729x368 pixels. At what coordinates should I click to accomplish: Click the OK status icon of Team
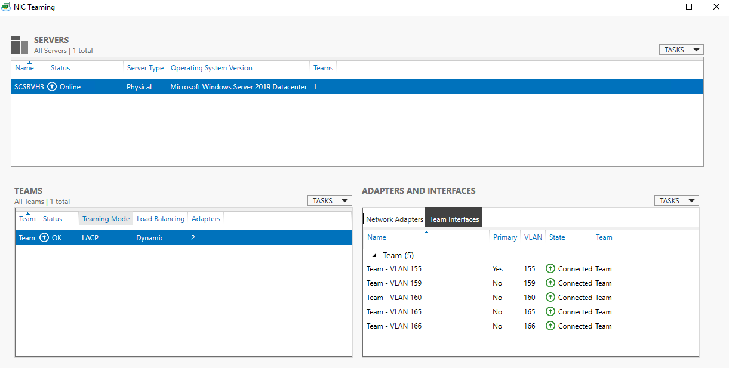pos(44,238)
